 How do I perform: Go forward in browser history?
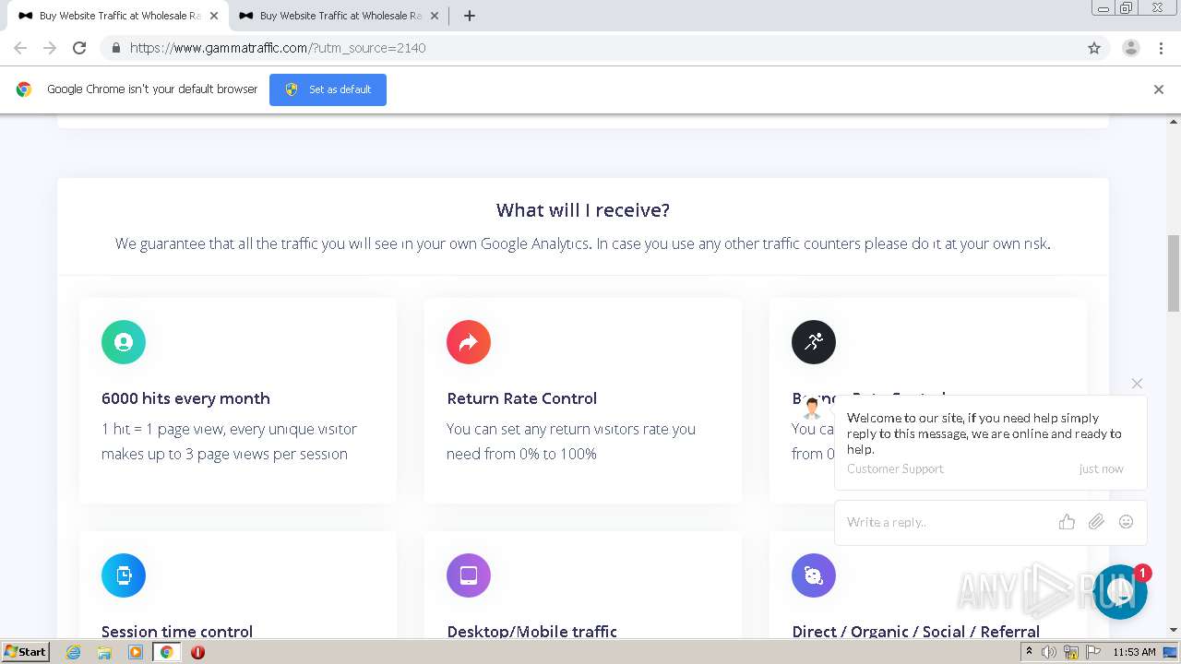click(50, 48)
